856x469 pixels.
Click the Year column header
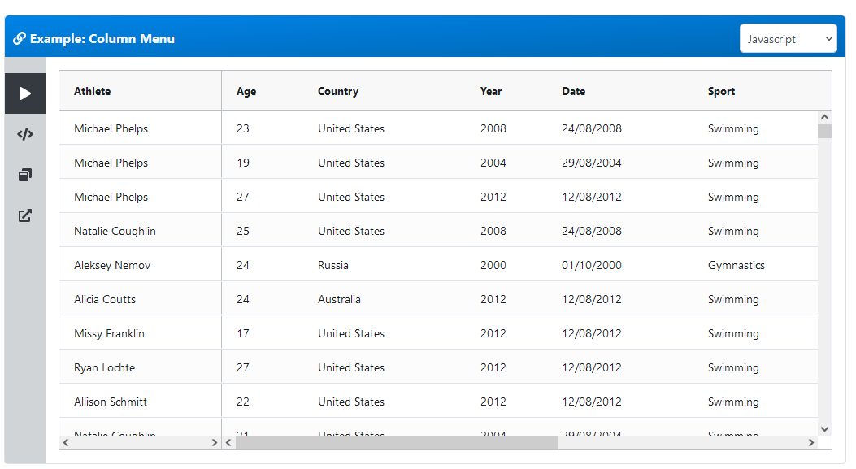491,91
